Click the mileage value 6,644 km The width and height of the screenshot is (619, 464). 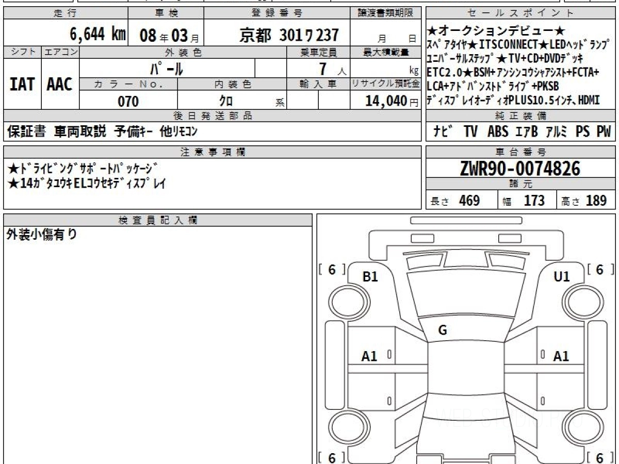click(x=98, y=35)
